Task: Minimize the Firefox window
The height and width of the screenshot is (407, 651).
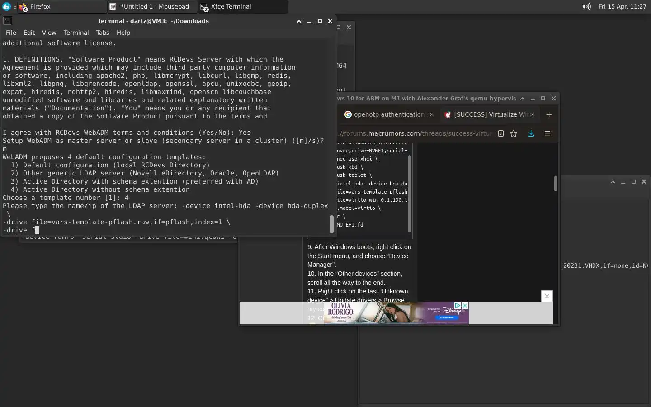Action: [x=533, y=98]
